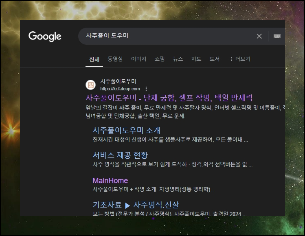Open the MainHome sitelink
This screenshot has width=305, height=236.
[x=110, y=181]
